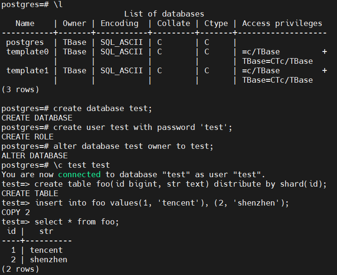Select the Owner column header
This screenshot has height=275, width=337.
[x=74, y=23]
